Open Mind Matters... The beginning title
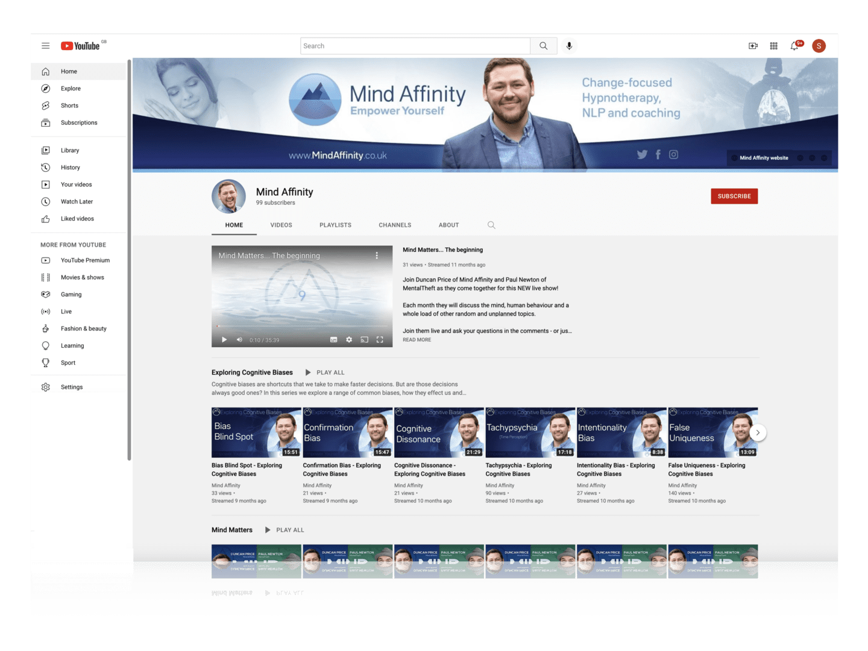 pyautogui.click(x=442, y=250)
